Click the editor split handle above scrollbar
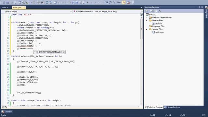Viewport: 208px width, 117px height. [142, 15]
